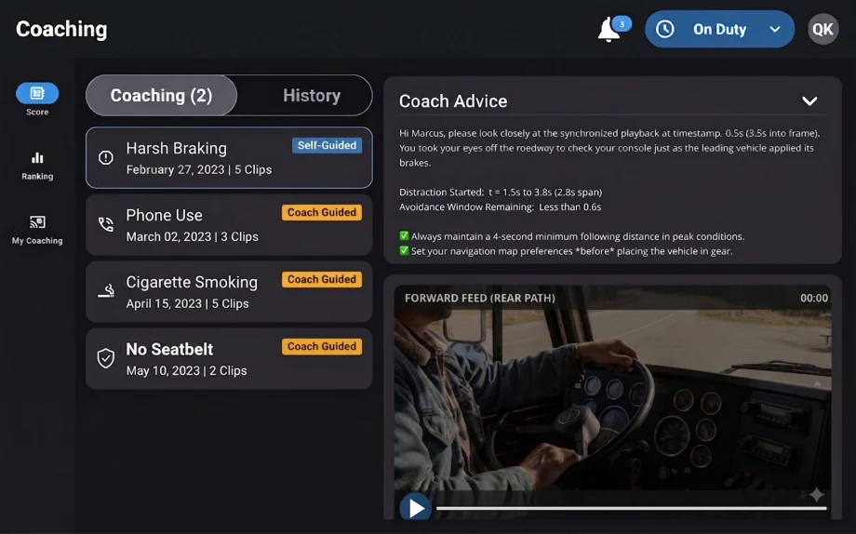Click the "Hi Marcus" advice paragraph
The image size is (856, 534).
coord(609,148)
